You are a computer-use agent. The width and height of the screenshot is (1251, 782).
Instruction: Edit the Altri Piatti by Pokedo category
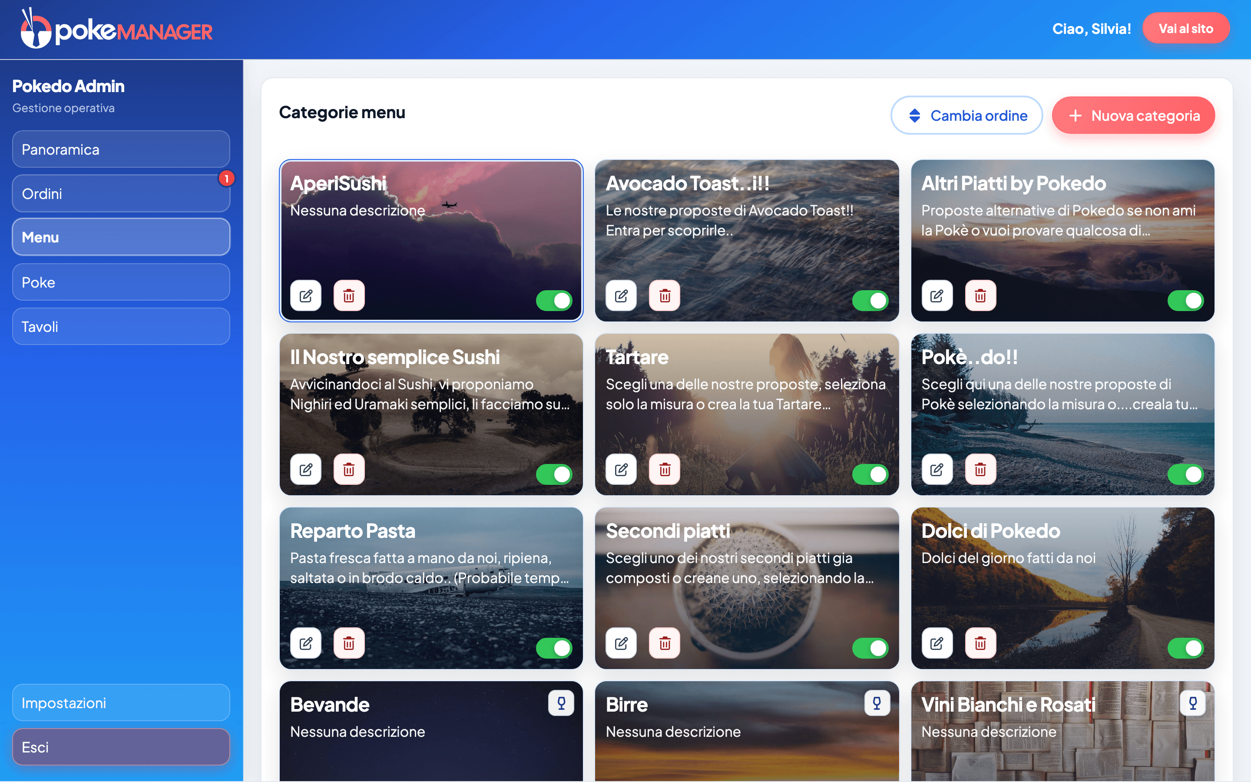coord(937,296)
